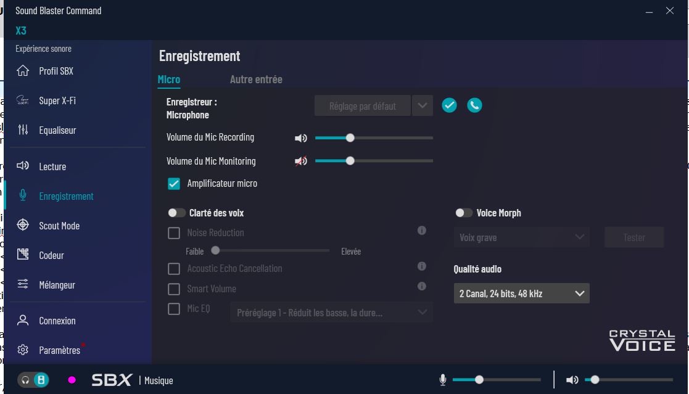Enable the Clarté des voix toggle
689x394 pixels.
coord(177,213)
